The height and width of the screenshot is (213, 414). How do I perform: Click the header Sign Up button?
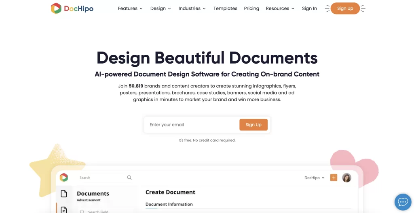tap(345, 8)
